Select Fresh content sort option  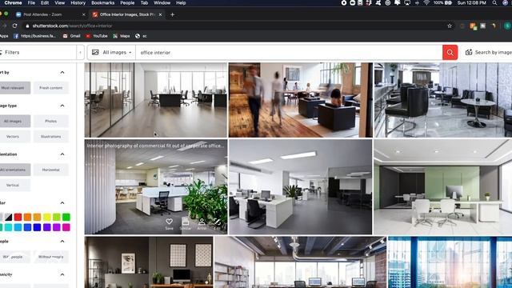click(x=51, y=88)
